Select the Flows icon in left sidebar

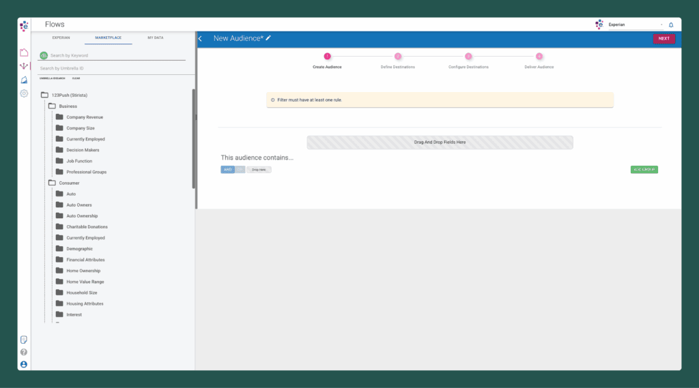click(x=24, y=66)
